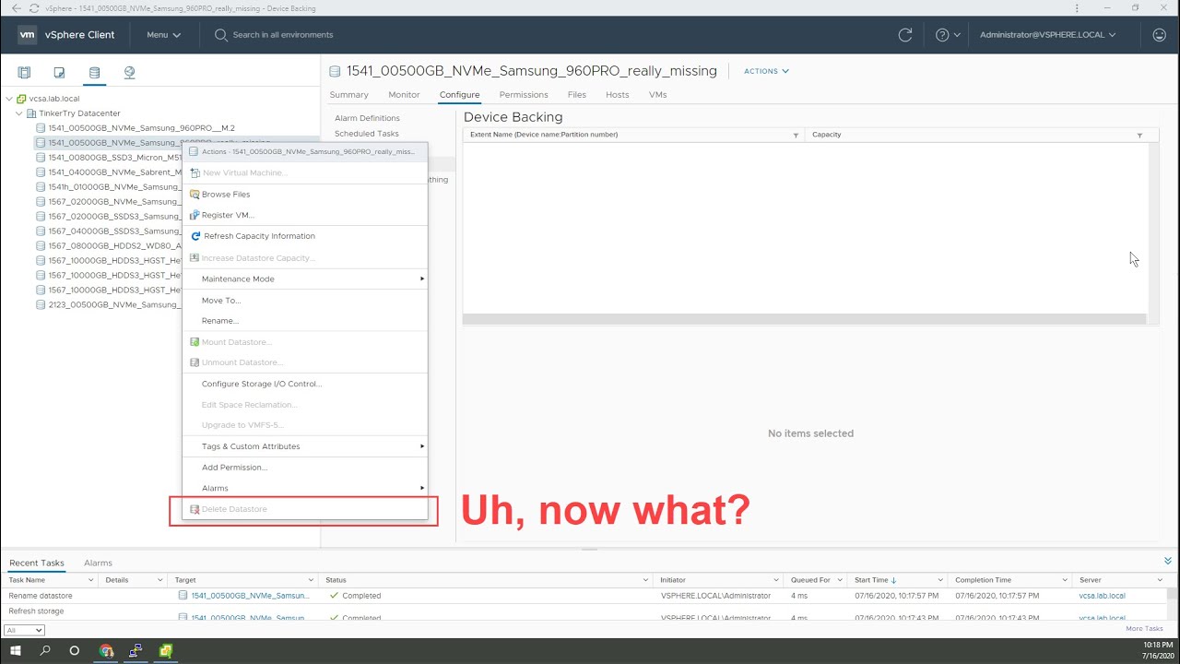Open the Hosts and Clusters view icon
The height and width of the screenshot is (664, 1180).
coord(24,72)
